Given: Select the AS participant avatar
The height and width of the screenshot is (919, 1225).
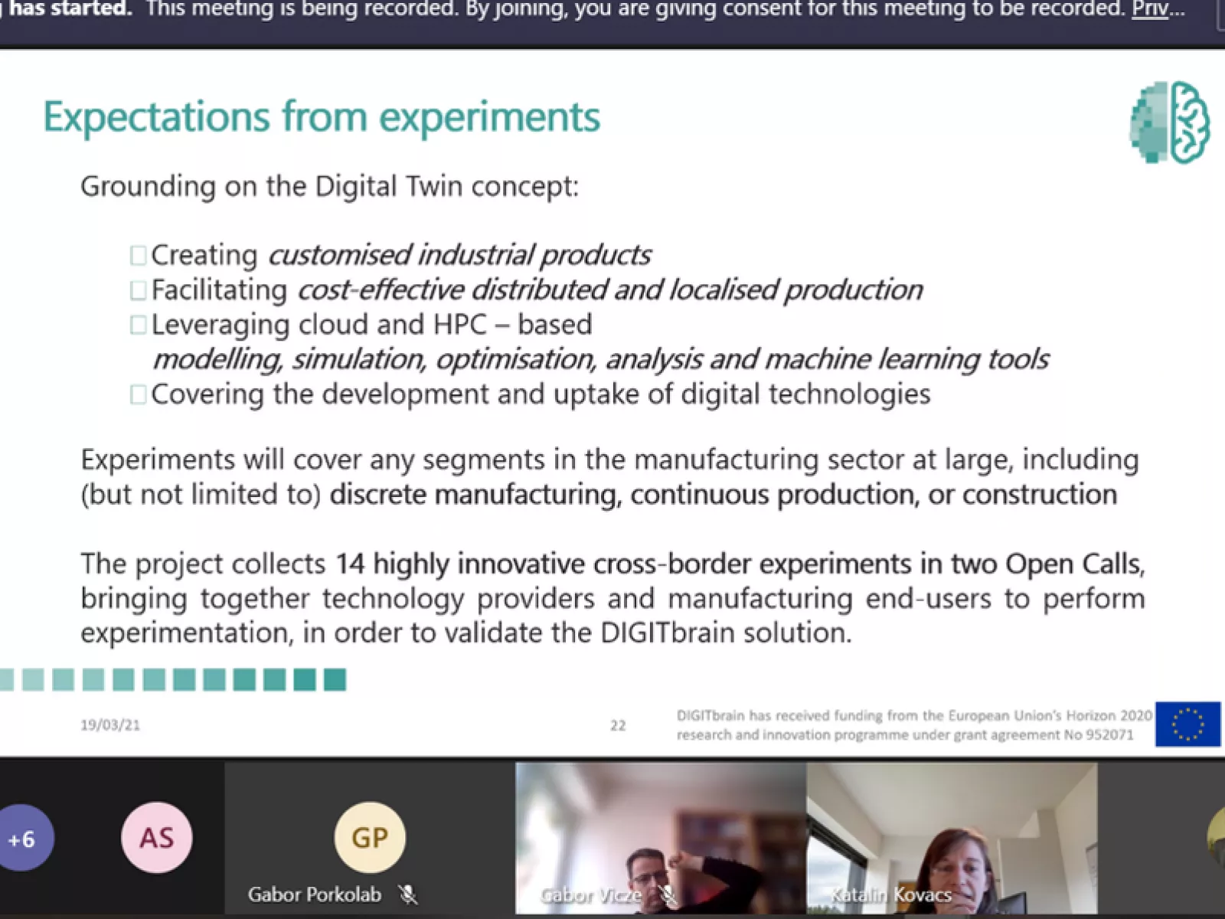Looking at the screenshot, I should 157,838.
